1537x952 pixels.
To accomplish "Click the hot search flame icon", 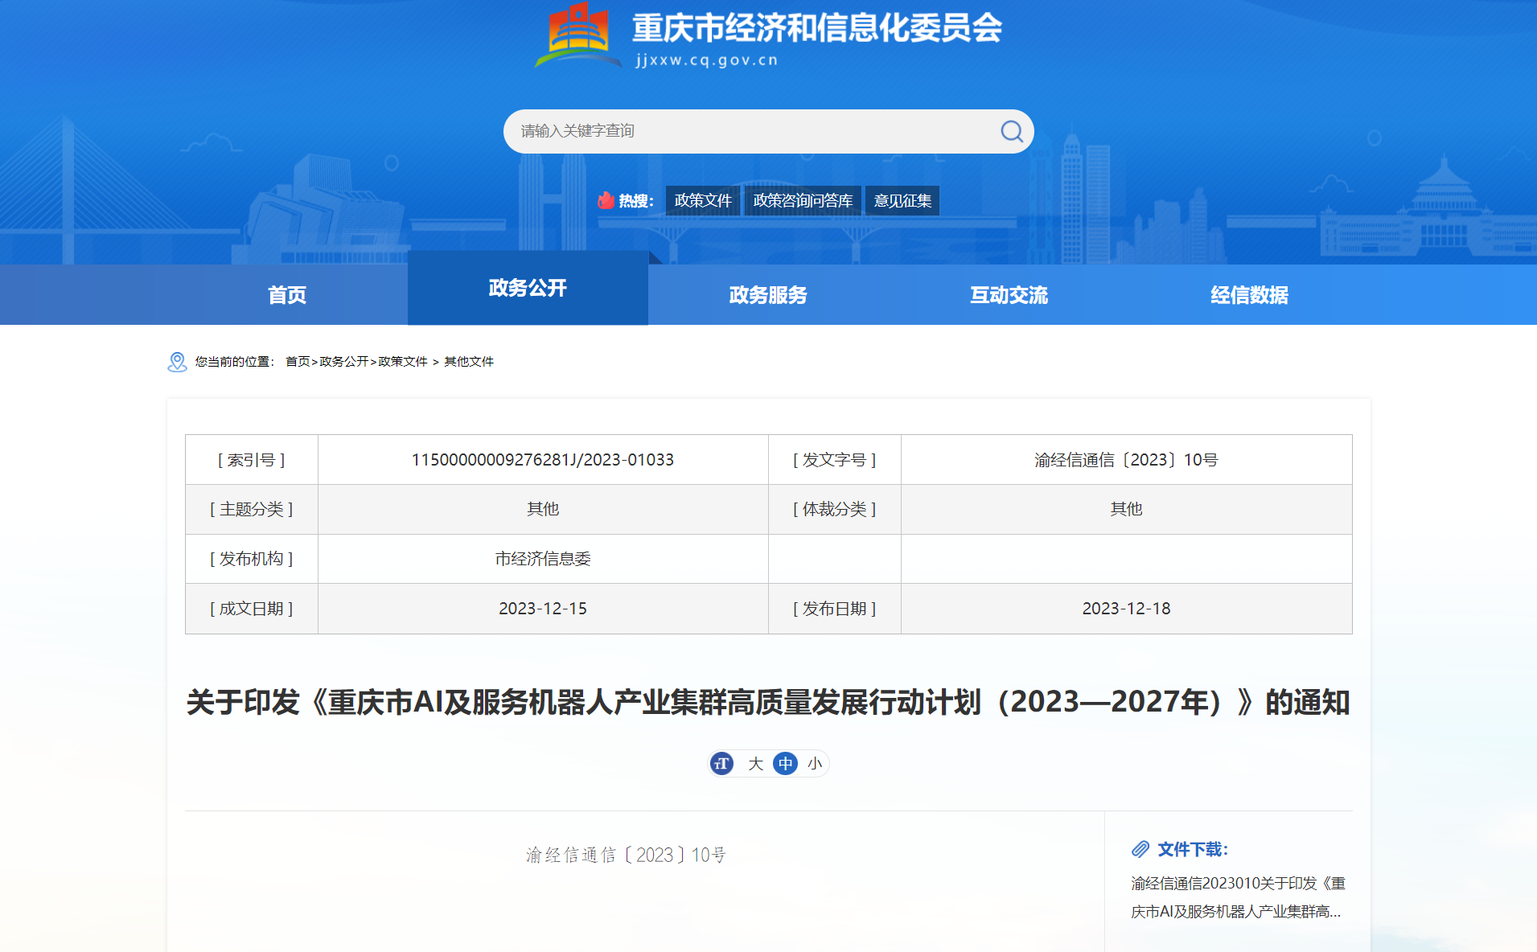I will (606, 200).
